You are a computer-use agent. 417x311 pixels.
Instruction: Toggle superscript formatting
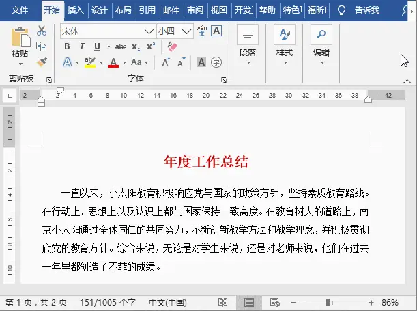(x=151, y=46)
